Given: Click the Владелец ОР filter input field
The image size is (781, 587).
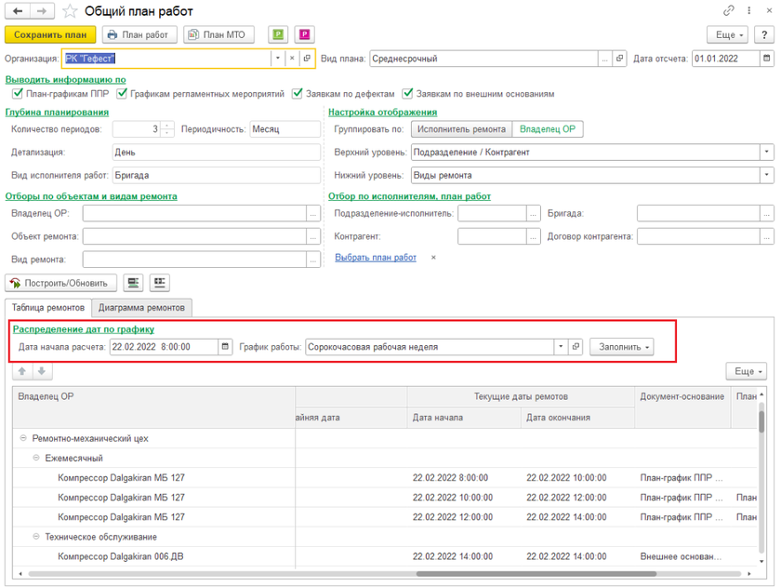Looking at the screenshot, I should (194, 214).
